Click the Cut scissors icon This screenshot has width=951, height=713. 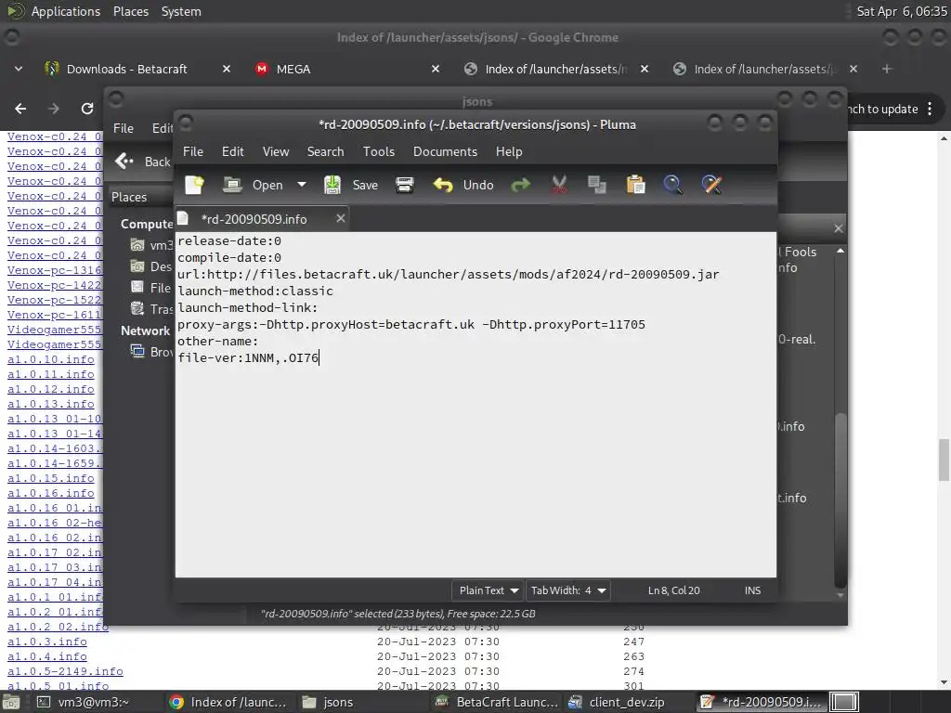559,185
